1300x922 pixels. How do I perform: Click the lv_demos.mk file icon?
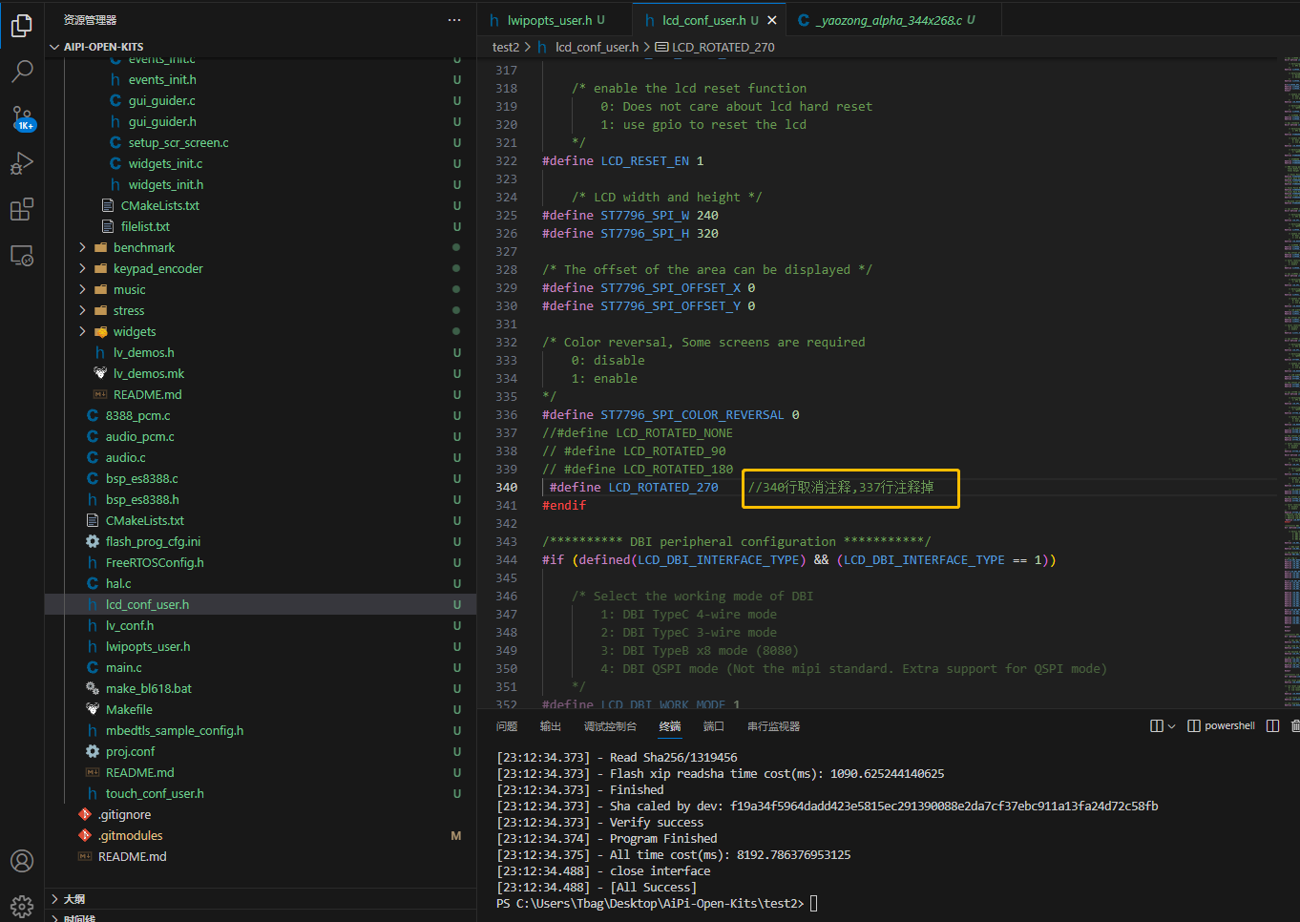coord(100,373)
